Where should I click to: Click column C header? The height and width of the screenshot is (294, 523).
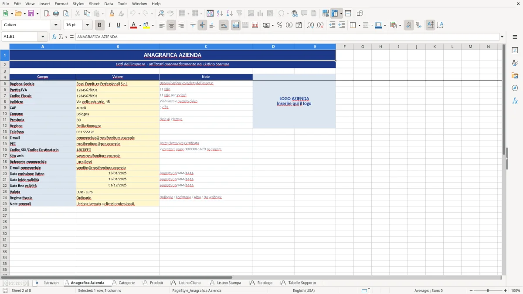206,47
